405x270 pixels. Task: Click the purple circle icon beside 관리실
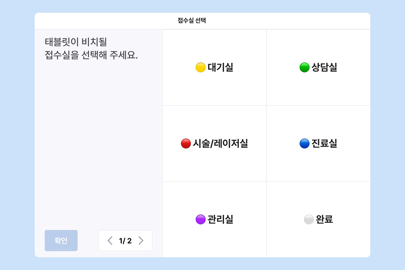pos(201,219)
